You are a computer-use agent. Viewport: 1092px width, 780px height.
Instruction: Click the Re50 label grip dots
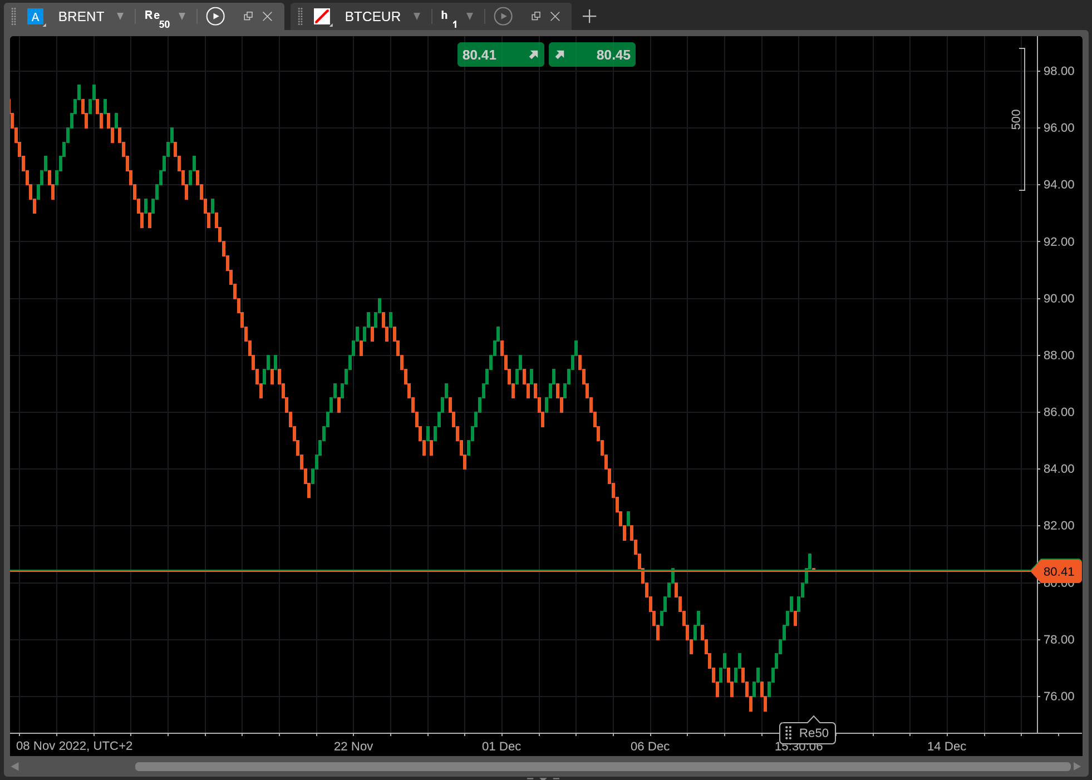click(788, 733)
